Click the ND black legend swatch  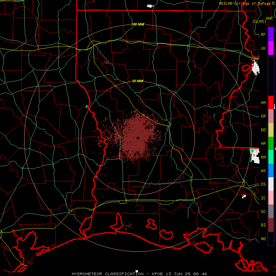point(271,239)
